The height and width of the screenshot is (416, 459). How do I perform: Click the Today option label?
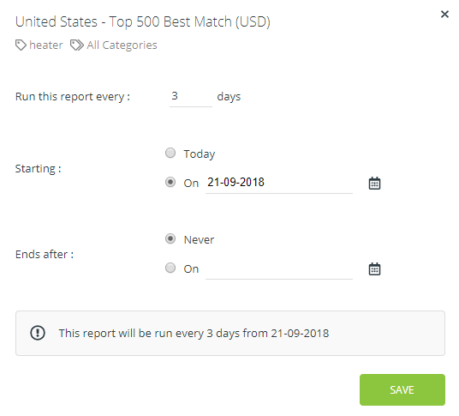tap(200, 154)
